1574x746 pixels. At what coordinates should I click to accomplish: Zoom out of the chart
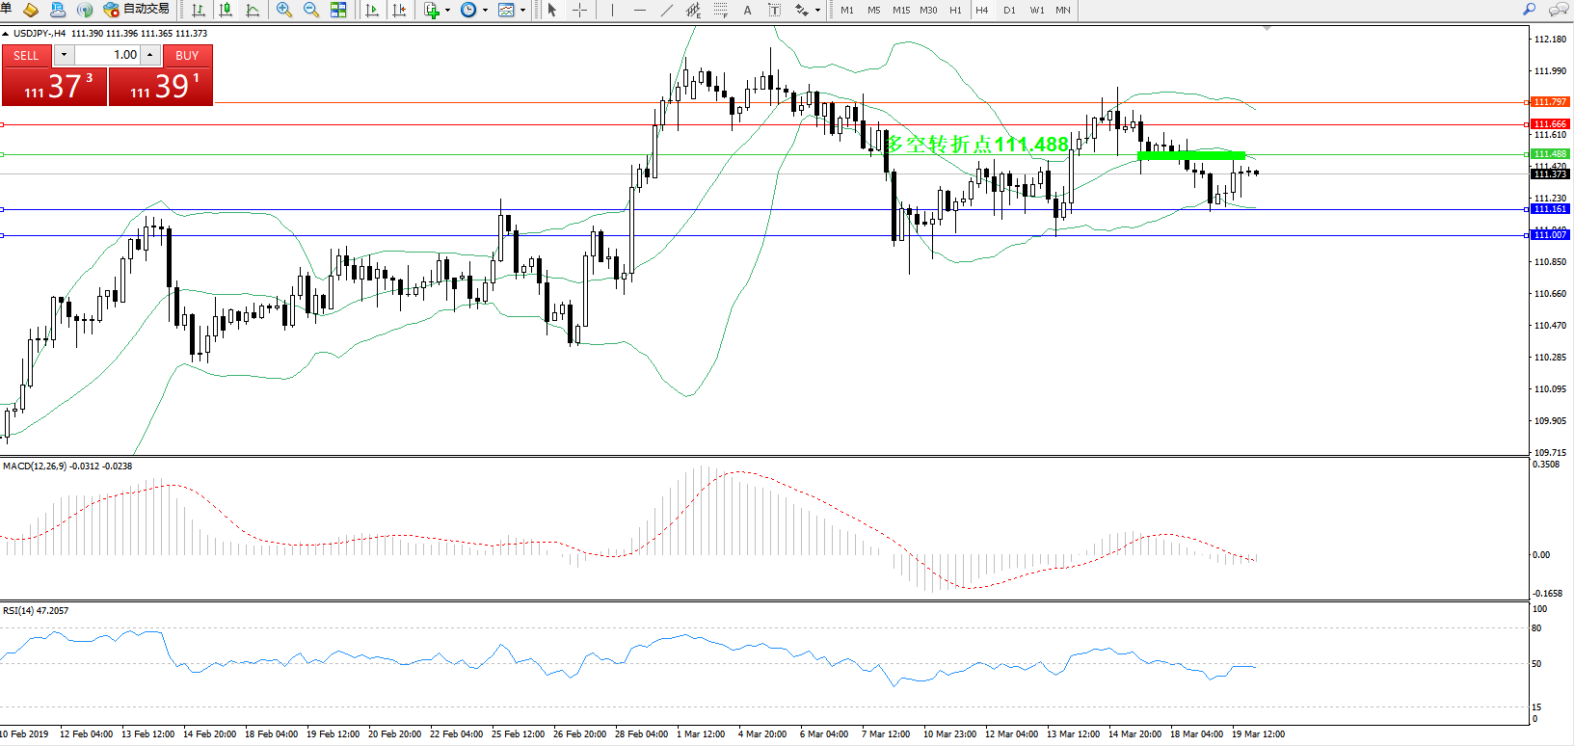(x=310, y=10)
